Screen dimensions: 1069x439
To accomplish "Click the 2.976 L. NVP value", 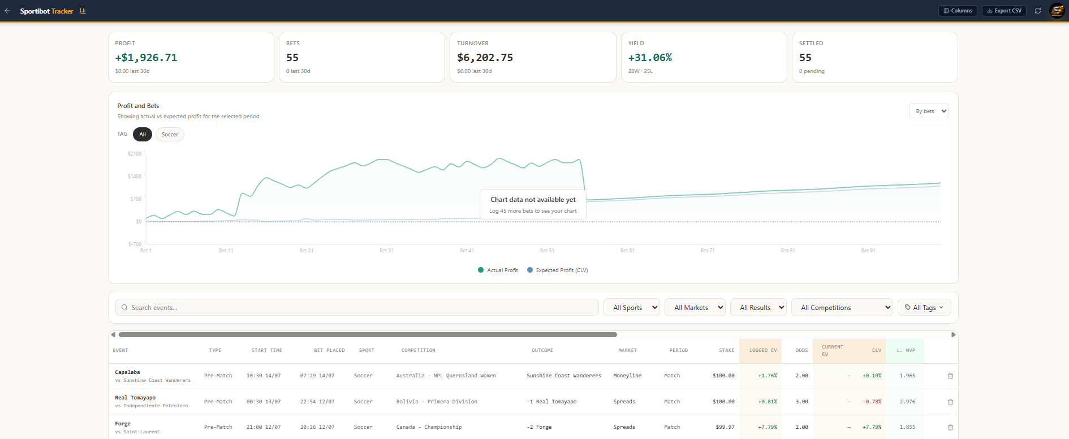I will (907, 402).
